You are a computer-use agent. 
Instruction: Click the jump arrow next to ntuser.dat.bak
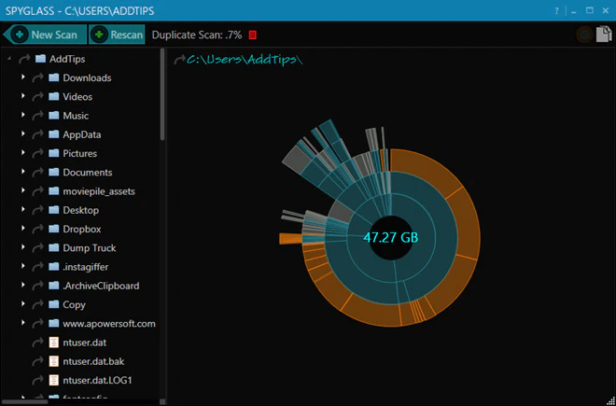(x=37, y=361)
